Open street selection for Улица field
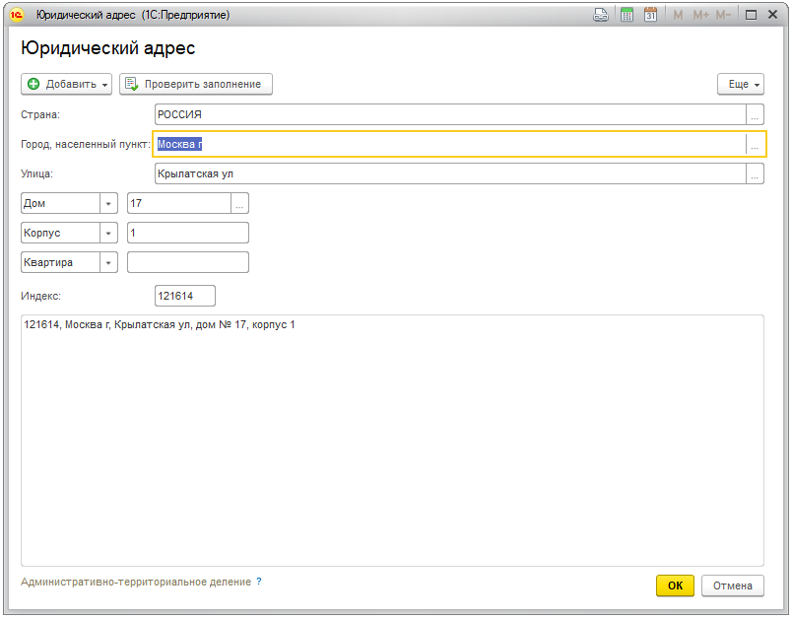Image resolution: width=792 pixels, height=619 pixels. coord(755,174)
